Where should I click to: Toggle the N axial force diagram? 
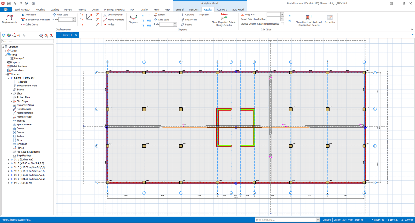[x=143, y=16]
